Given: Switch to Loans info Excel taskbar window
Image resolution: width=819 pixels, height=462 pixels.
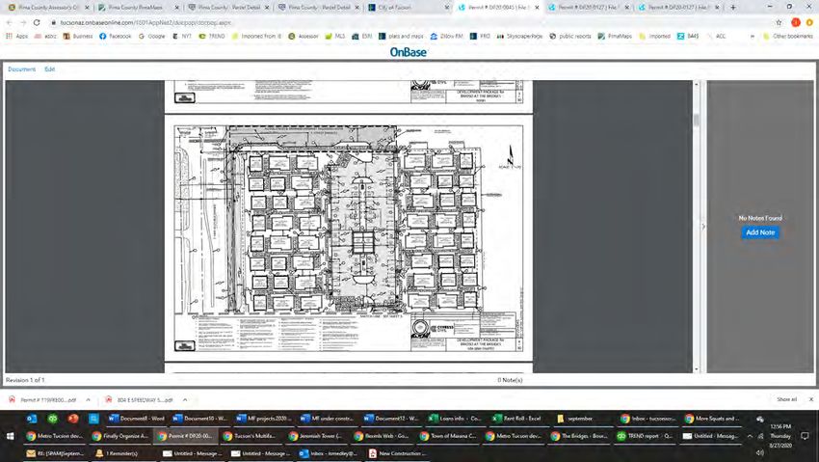Looking at the screenshot, I should click(455, 418).
